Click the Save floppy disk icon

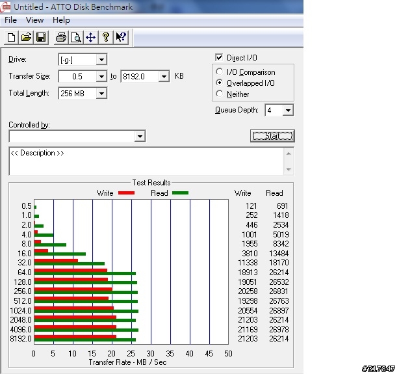coord(41,38)
